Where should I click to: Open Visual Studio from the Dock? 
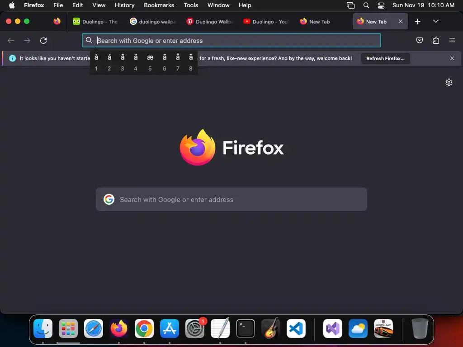[333, 328]
